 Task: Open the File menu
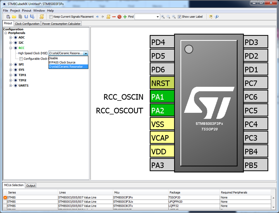(6, 11)
